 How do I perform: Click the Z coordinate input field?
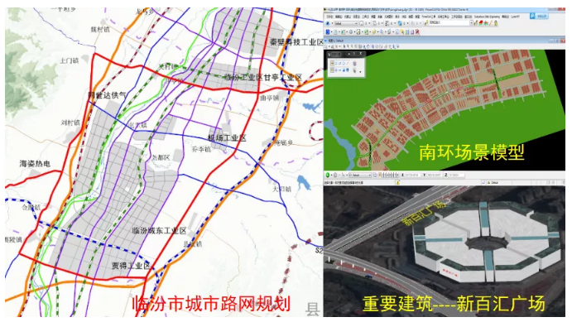click(x=456, y=175)
